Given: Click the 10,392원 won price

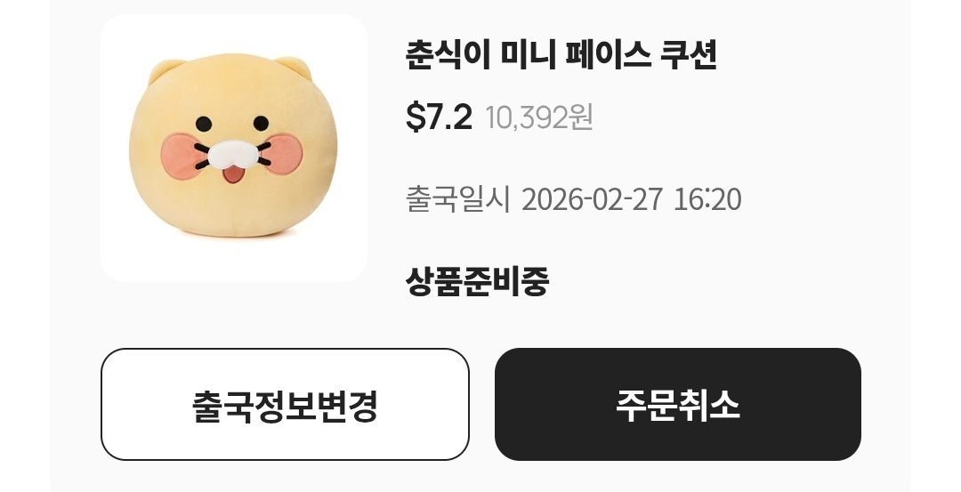Looking at the screenshot, I should click(539, 117).
